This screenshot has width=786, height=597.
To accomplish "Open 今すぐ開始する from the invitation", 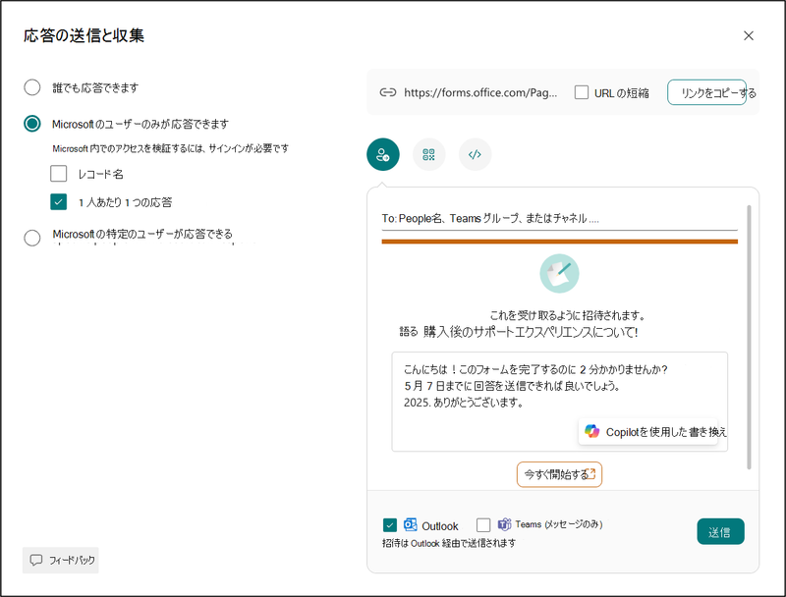I will pyautogui.click(x=559, y=474).
